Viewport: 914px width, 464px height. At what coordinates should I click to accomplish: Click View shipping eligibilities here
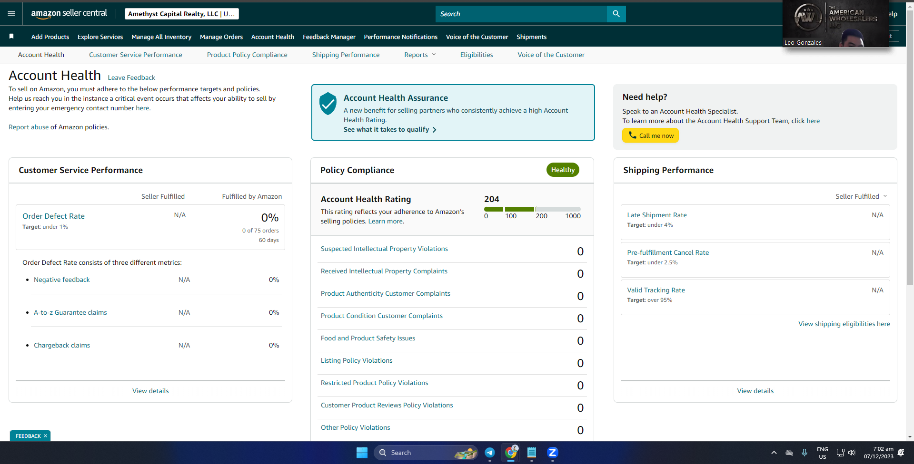point(844,324)
